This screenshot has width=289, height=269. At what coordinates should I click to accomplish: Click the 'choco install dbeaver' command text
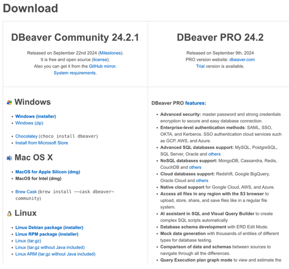(x=69, y=136)
